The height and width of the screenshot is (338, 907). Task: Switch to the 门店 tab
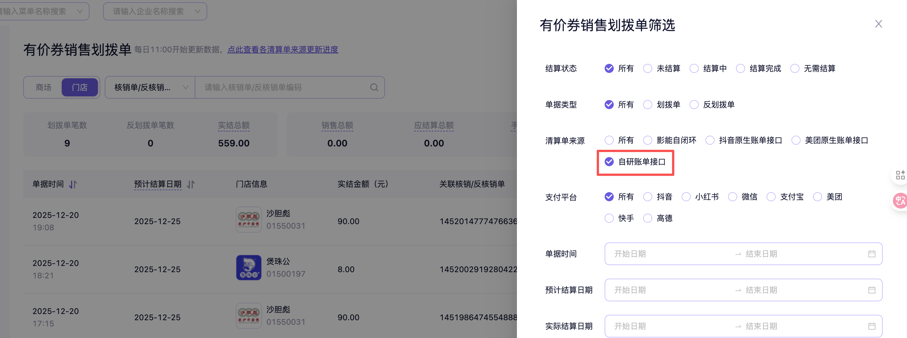coord(80,88)
